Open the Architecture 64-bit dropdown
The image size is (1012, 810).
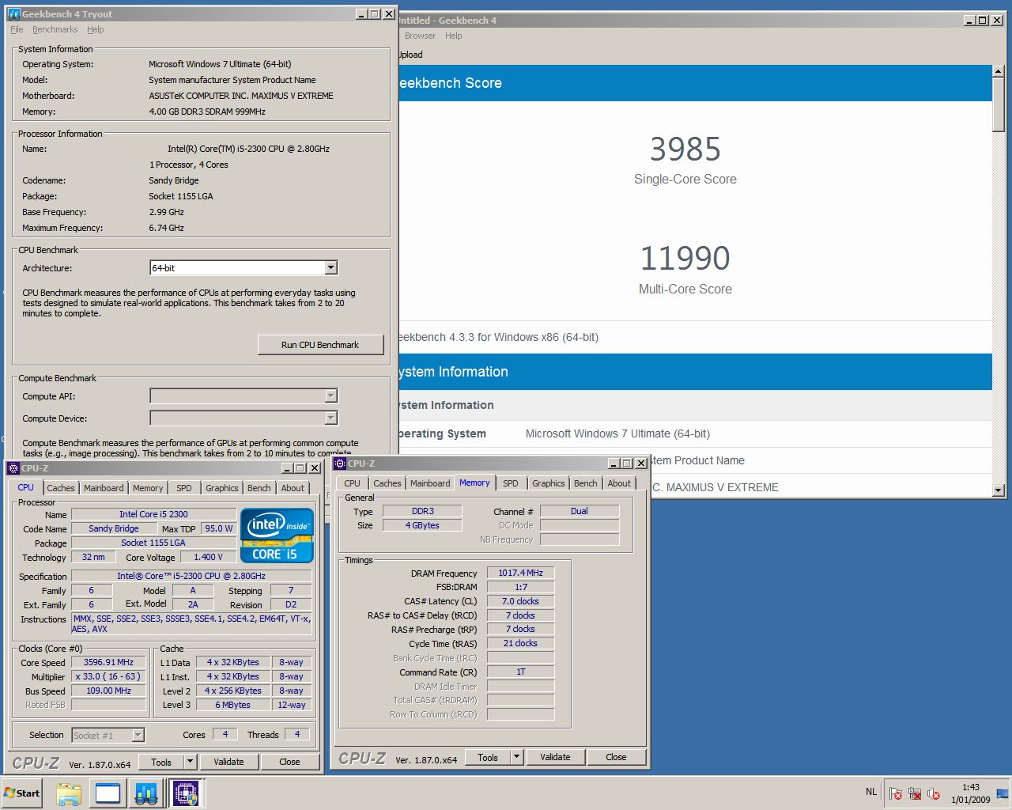[331, 268]
